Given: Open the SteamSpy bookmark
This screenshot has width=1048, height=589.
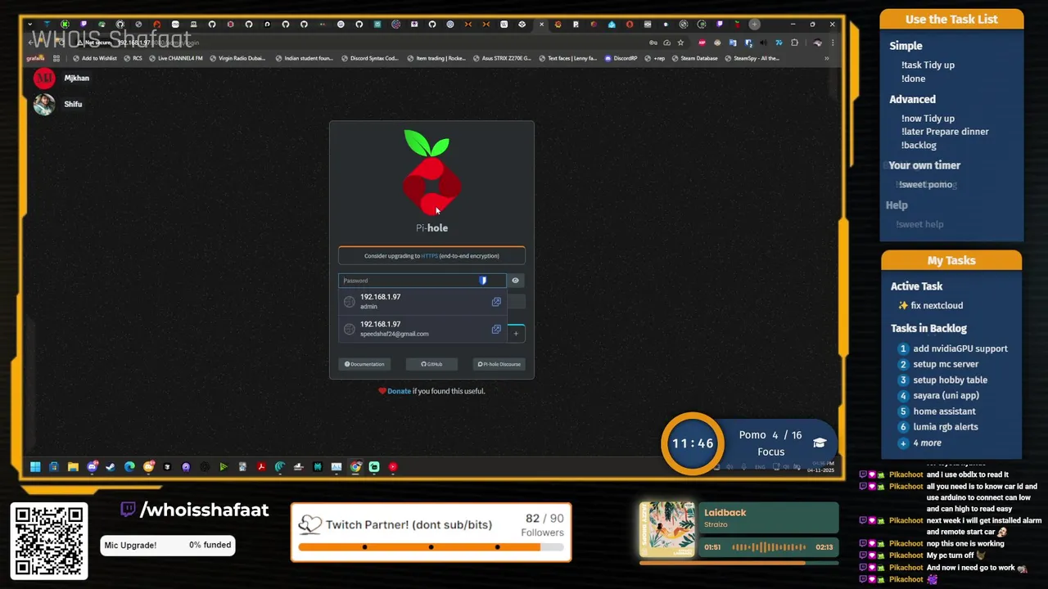Looking at the screenshot, I should (752, 58).
